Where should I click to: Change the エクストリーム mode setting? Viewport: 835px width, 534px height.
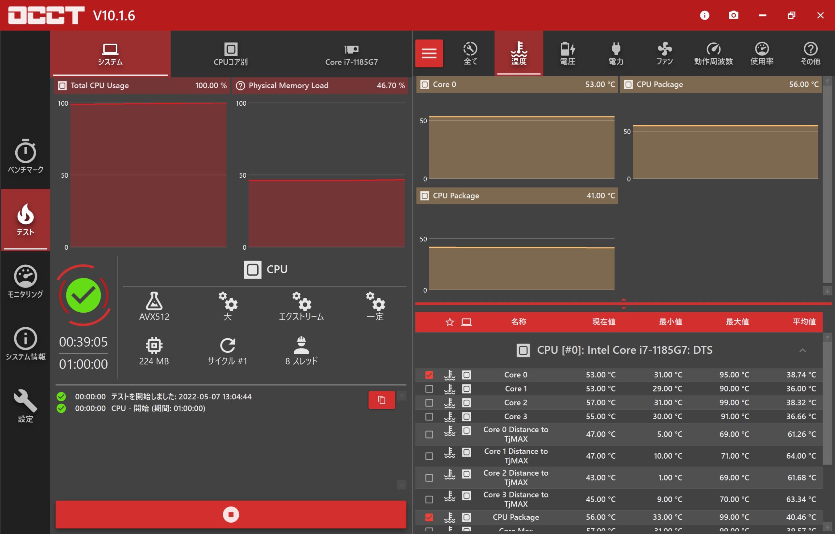pos(301,306)
